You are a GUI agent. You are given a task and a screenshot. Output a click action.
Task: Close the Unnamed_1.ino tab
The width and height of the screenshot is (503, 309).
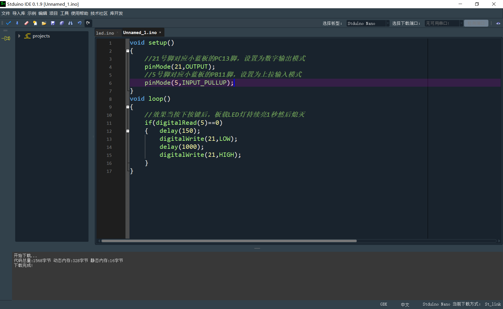(x=160, y=33)
